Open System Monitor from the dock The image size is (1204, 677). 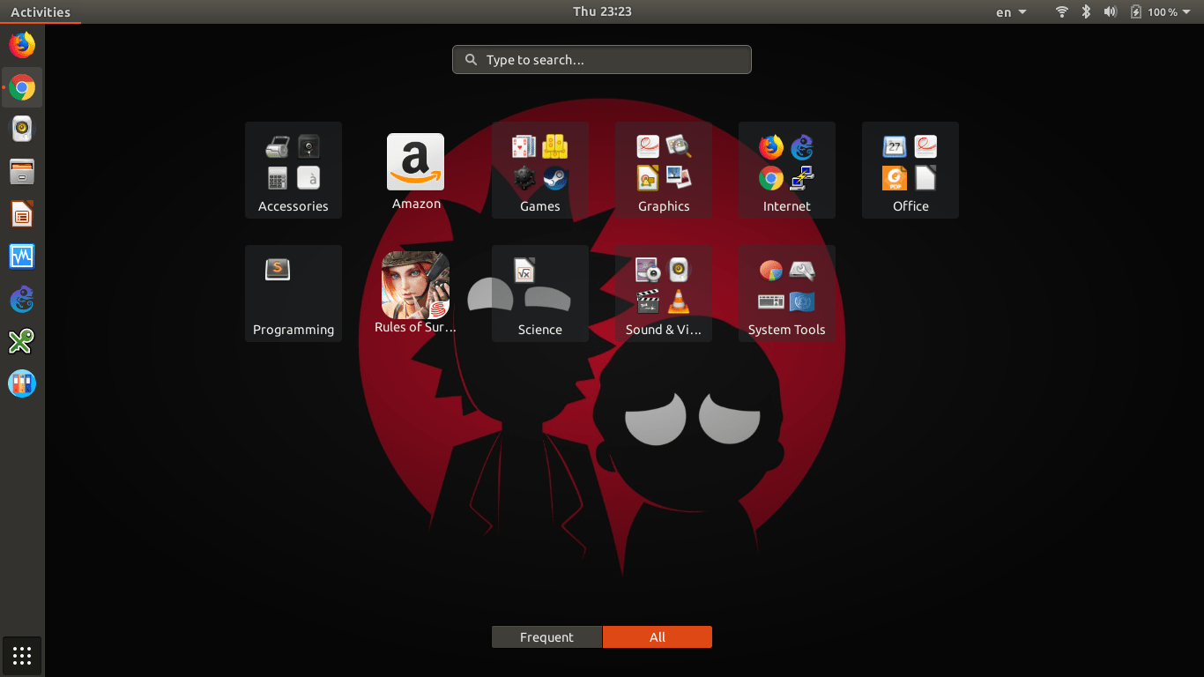coord(22,257)
